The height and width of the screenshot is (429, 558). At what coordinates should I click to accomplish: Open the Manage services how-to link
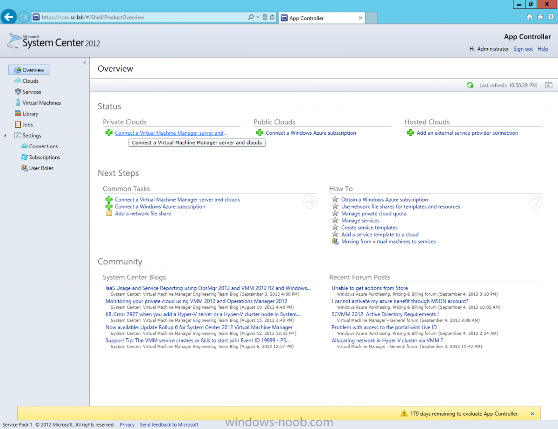tap(360, 221)
